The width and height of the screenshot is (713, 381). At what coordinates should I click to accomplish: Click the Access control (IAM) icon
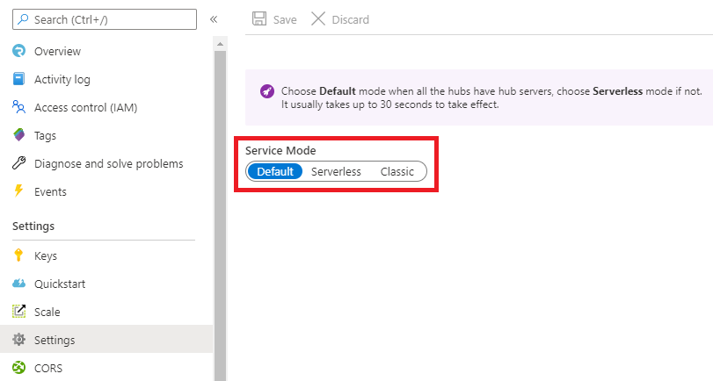coord(19,107)
